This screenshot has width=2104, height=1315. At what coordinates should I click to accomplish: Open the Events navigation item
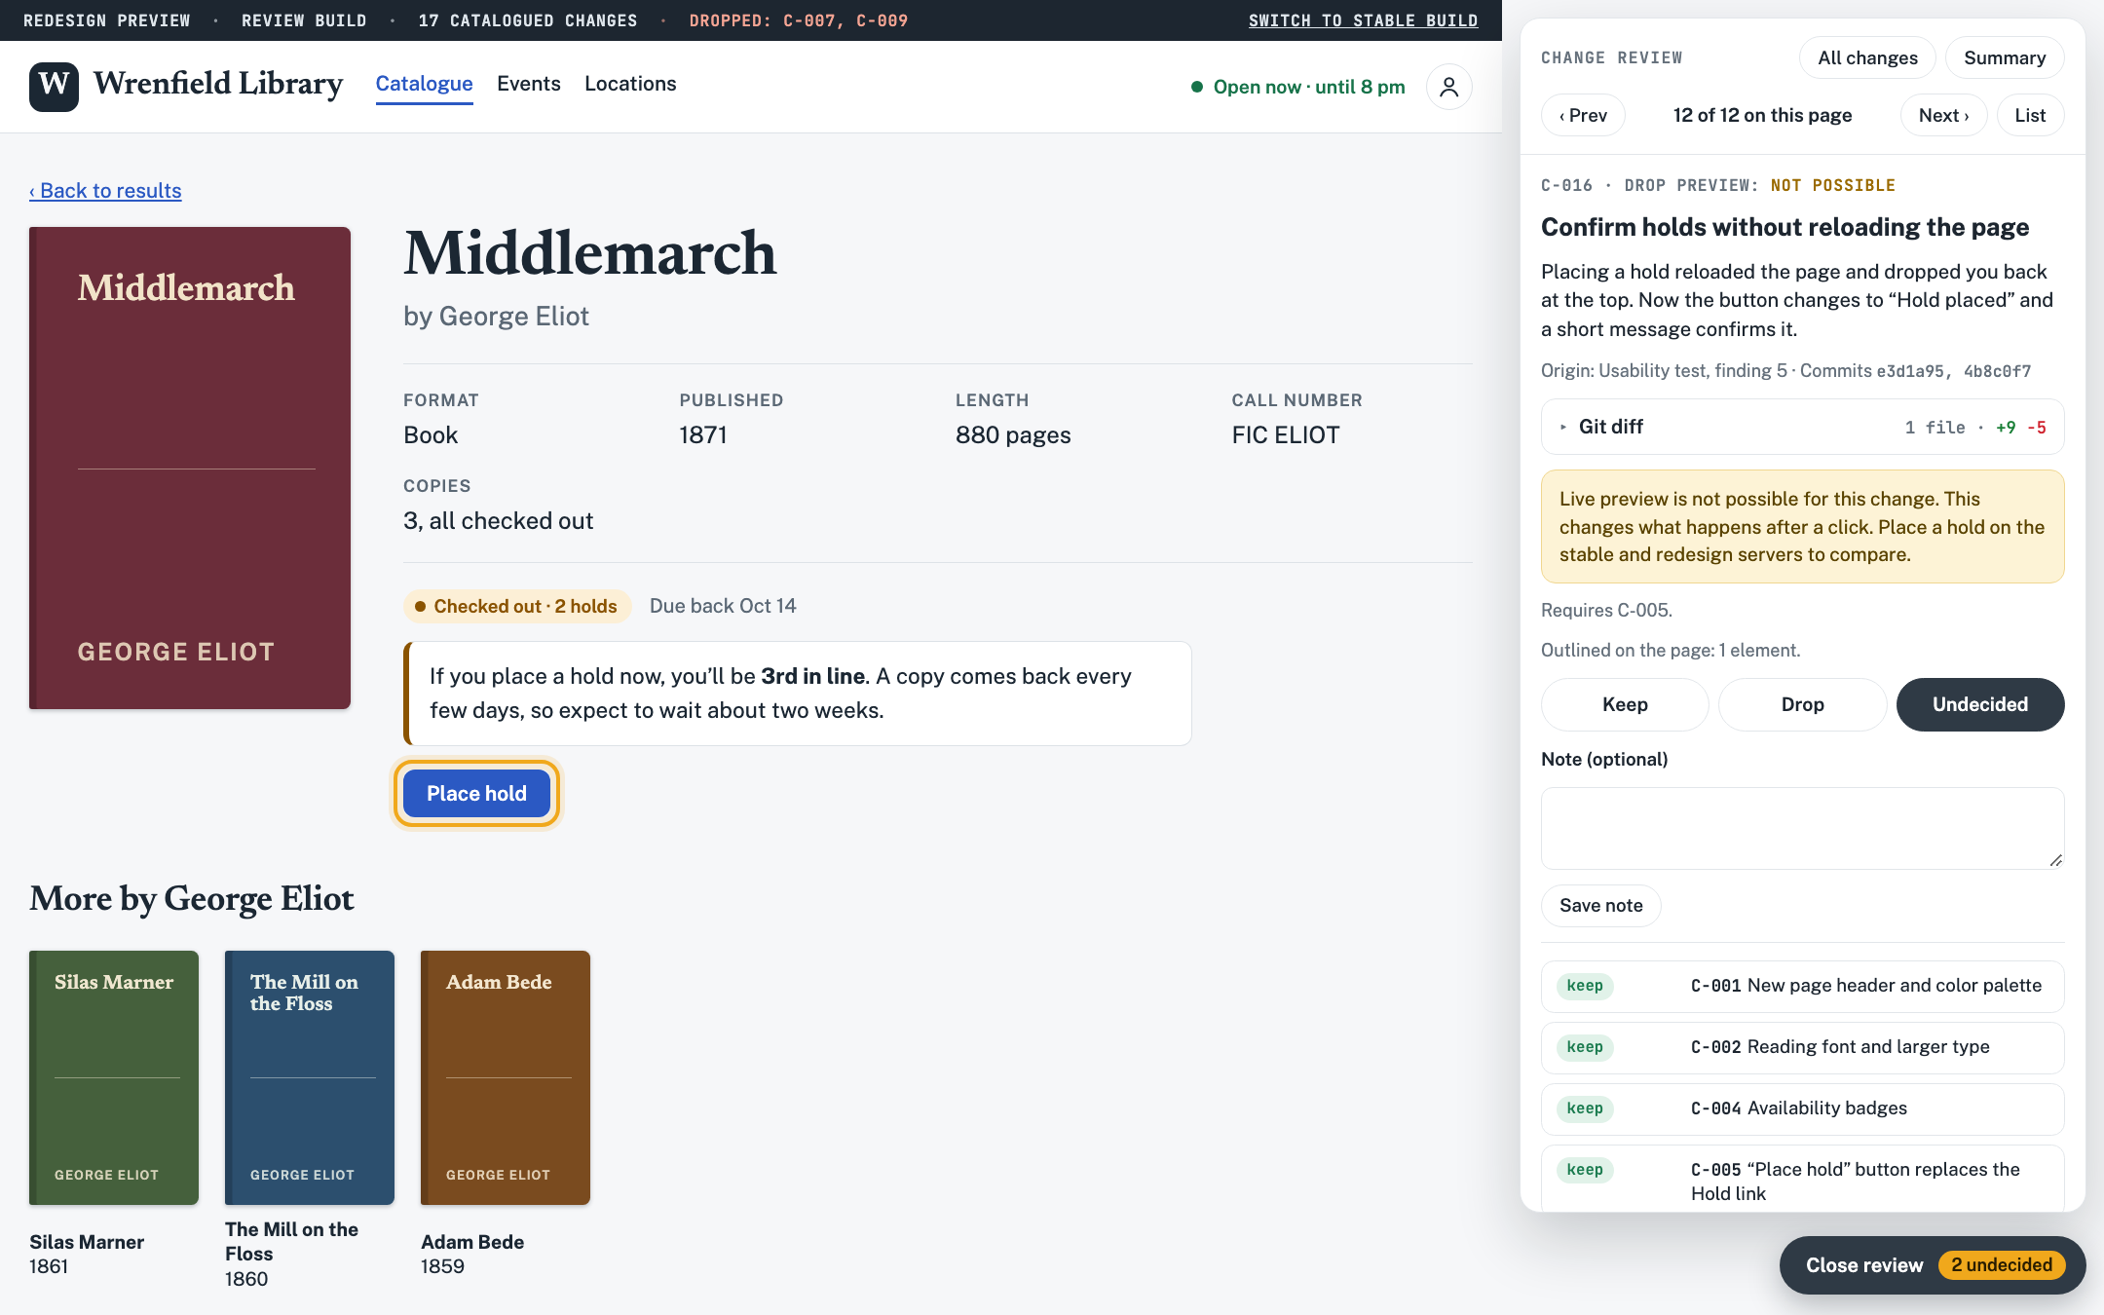[529, 84]
